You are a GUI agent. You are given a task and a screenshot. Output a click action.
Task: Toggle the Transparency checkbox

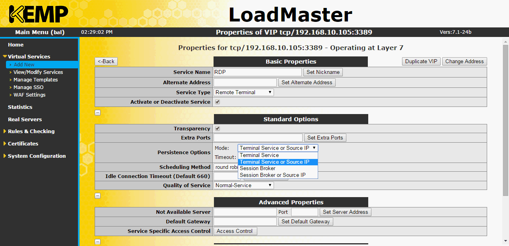click(218, 129)
